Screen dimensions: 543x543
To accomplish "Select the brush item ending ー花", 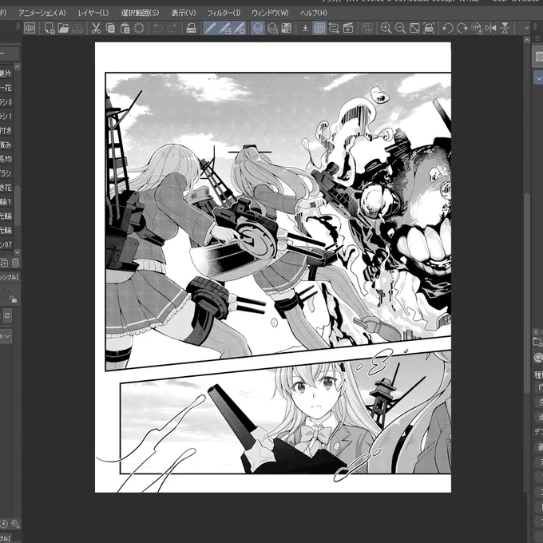I will pyautogui.click(x=6, y=88).
